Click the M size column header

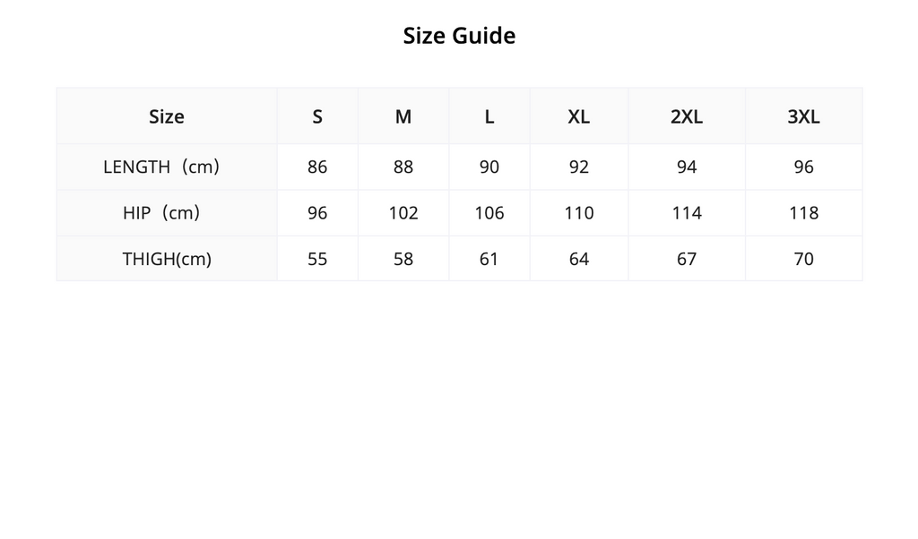403,116
